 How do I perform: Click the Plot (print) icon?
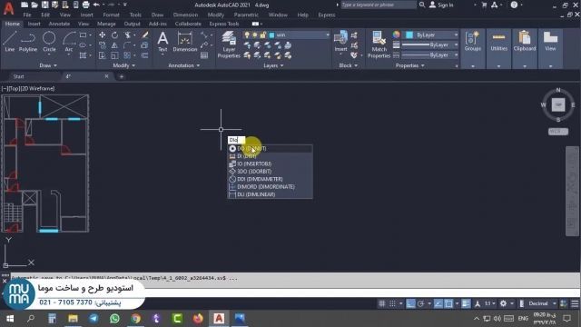tap(85, 5)
